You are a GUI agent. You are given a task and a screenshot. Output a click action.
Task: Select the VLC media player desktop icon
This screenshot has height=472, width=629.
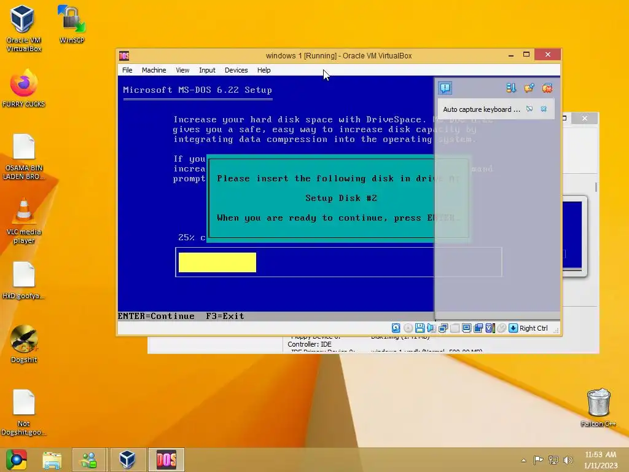(24, 221)
